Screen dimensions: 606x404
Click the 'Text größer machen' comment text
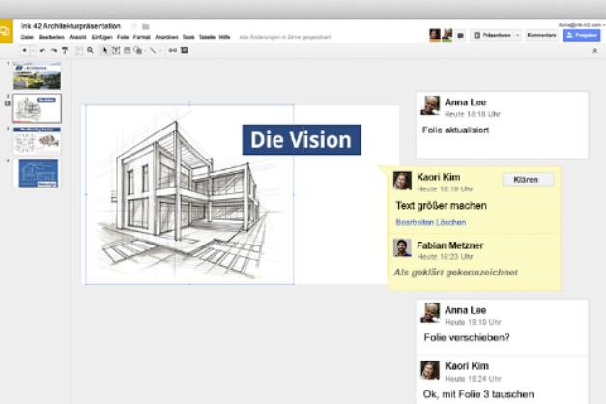(441, 205)
